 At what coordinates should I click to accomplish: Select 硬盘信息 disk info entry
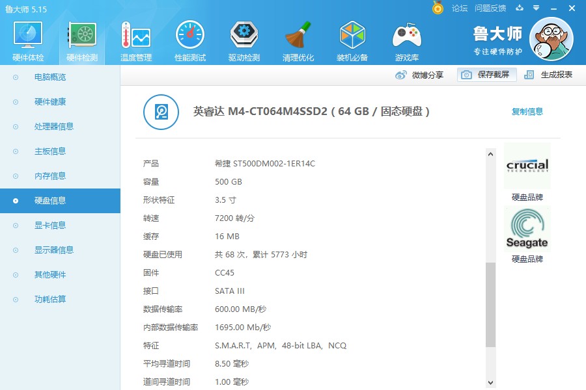click(x=60, y=201)
